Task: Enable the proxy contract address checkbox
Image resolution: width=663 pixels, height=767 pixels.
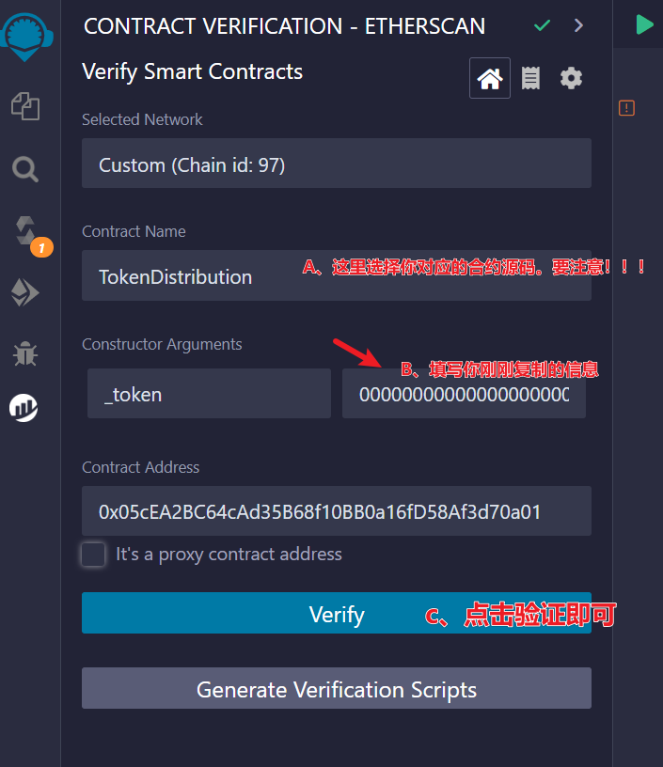Action: pos(93,555)
